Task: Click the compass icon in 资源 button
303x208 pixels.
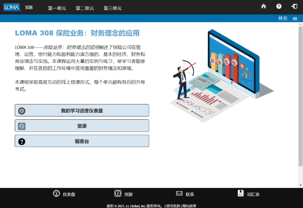Action: [21, 126]
